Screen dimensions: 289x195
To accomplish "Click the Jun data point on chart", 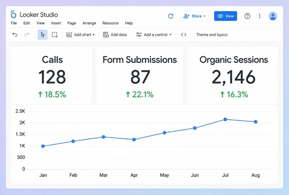I will coord(195,128).
